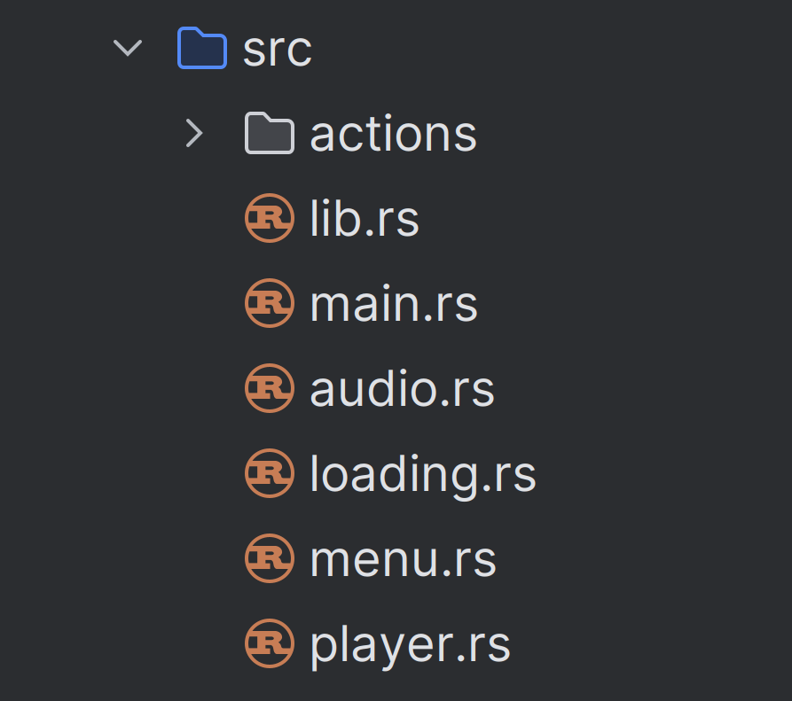The image size is (792, 701).
Task: Click the src folder label text
Action: point(276,49)
